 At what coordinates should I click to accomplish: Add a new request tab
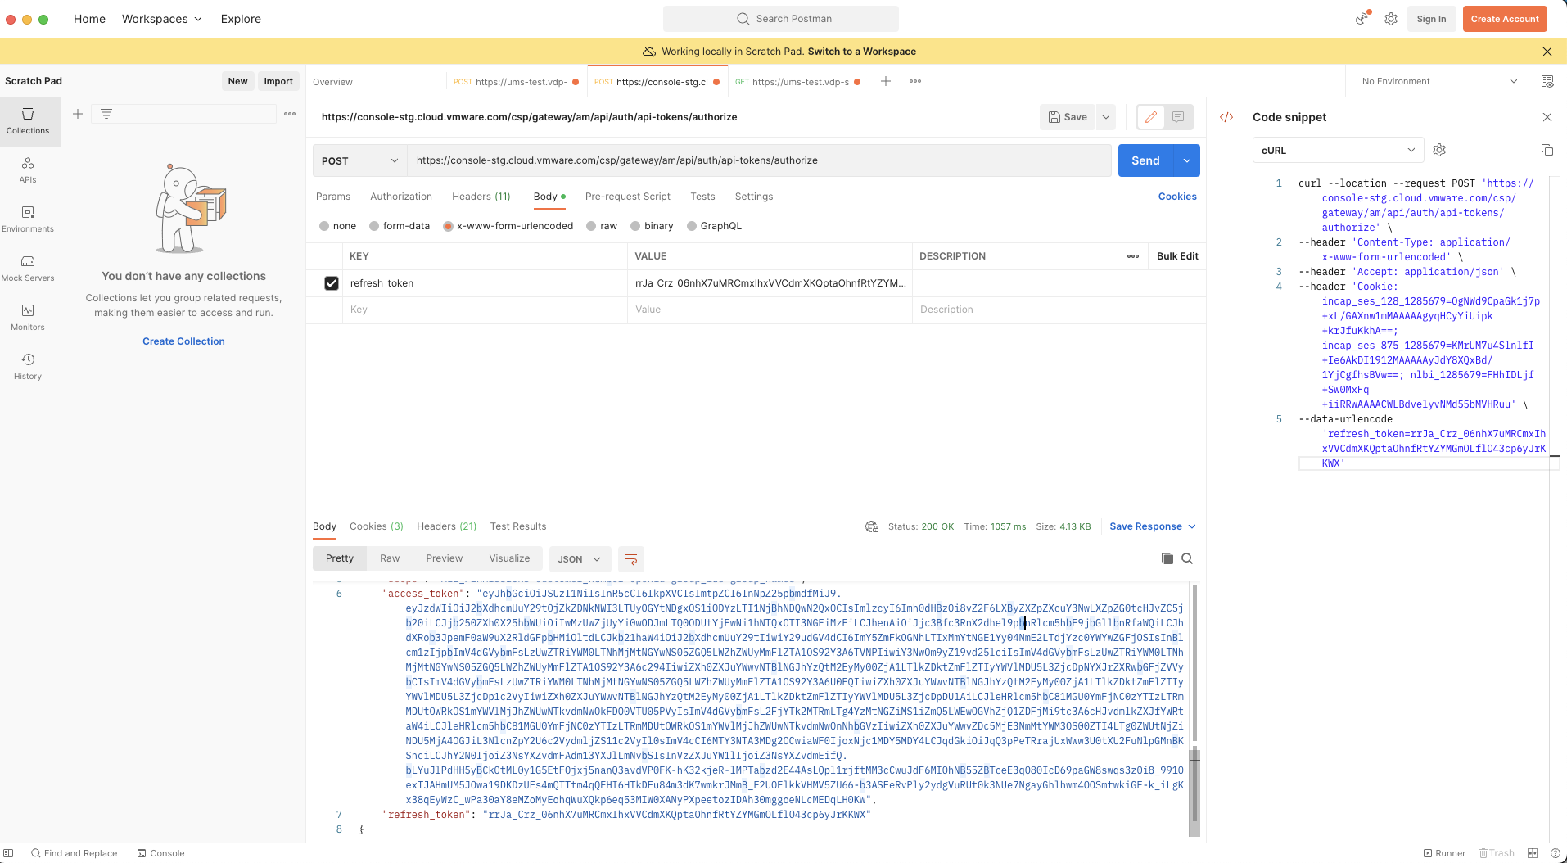click(886, 81)
